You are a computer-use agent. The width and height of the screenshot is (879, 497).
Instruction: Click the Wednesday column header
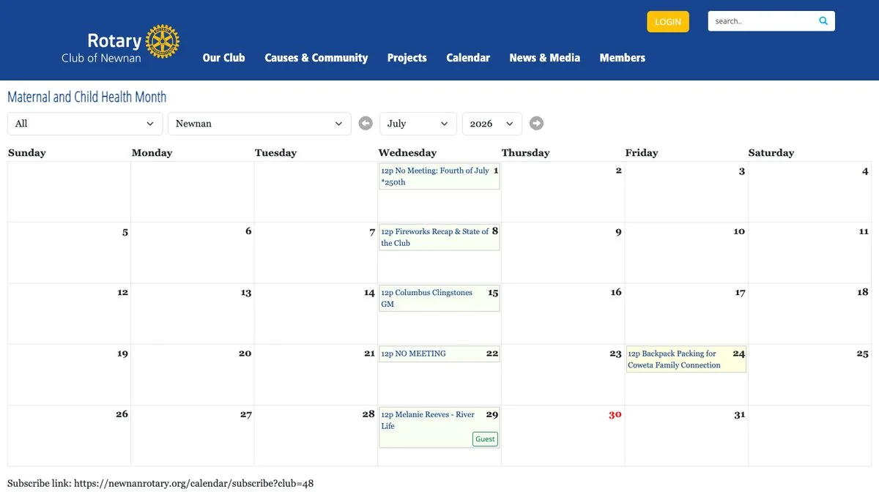tap(407, 153)
